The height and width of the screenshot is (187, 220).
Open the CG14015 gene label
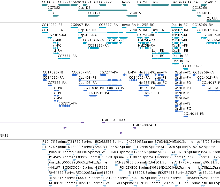[134, 13]
